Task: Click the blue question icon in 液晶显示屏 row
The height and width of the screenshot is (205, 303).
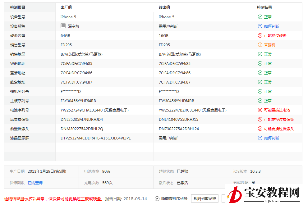Action: [x=260, y=138]
